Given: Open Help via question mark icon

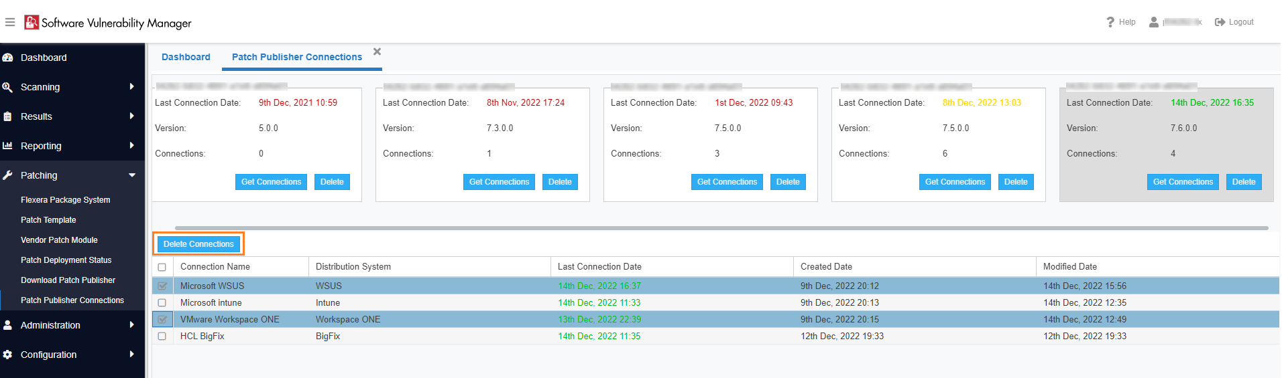Looking at the screenshot, I should [x=1110, y=22].
